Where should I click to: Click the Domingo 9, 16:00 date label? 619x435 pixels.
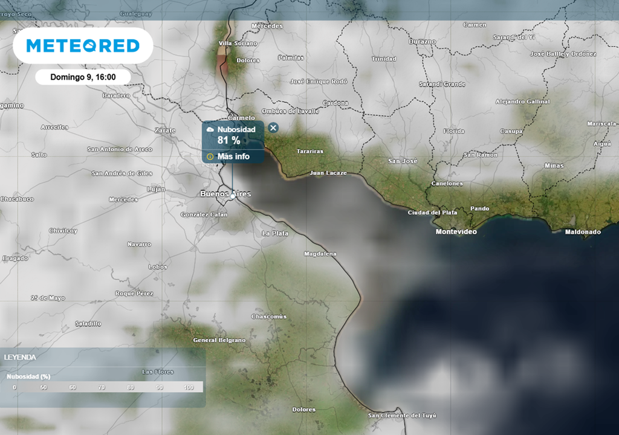pyautogui.click(x=83, y=77)
